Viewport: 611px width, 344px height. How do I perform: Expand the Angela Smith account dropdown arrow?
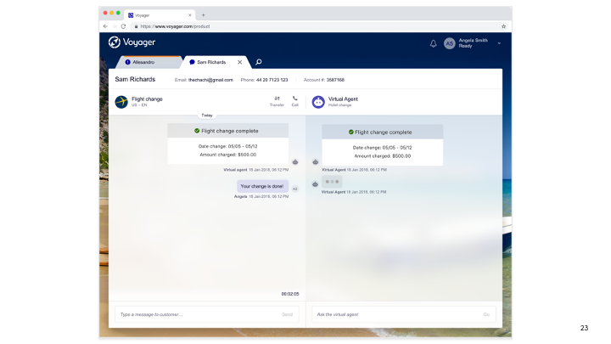tap(499, 43)
